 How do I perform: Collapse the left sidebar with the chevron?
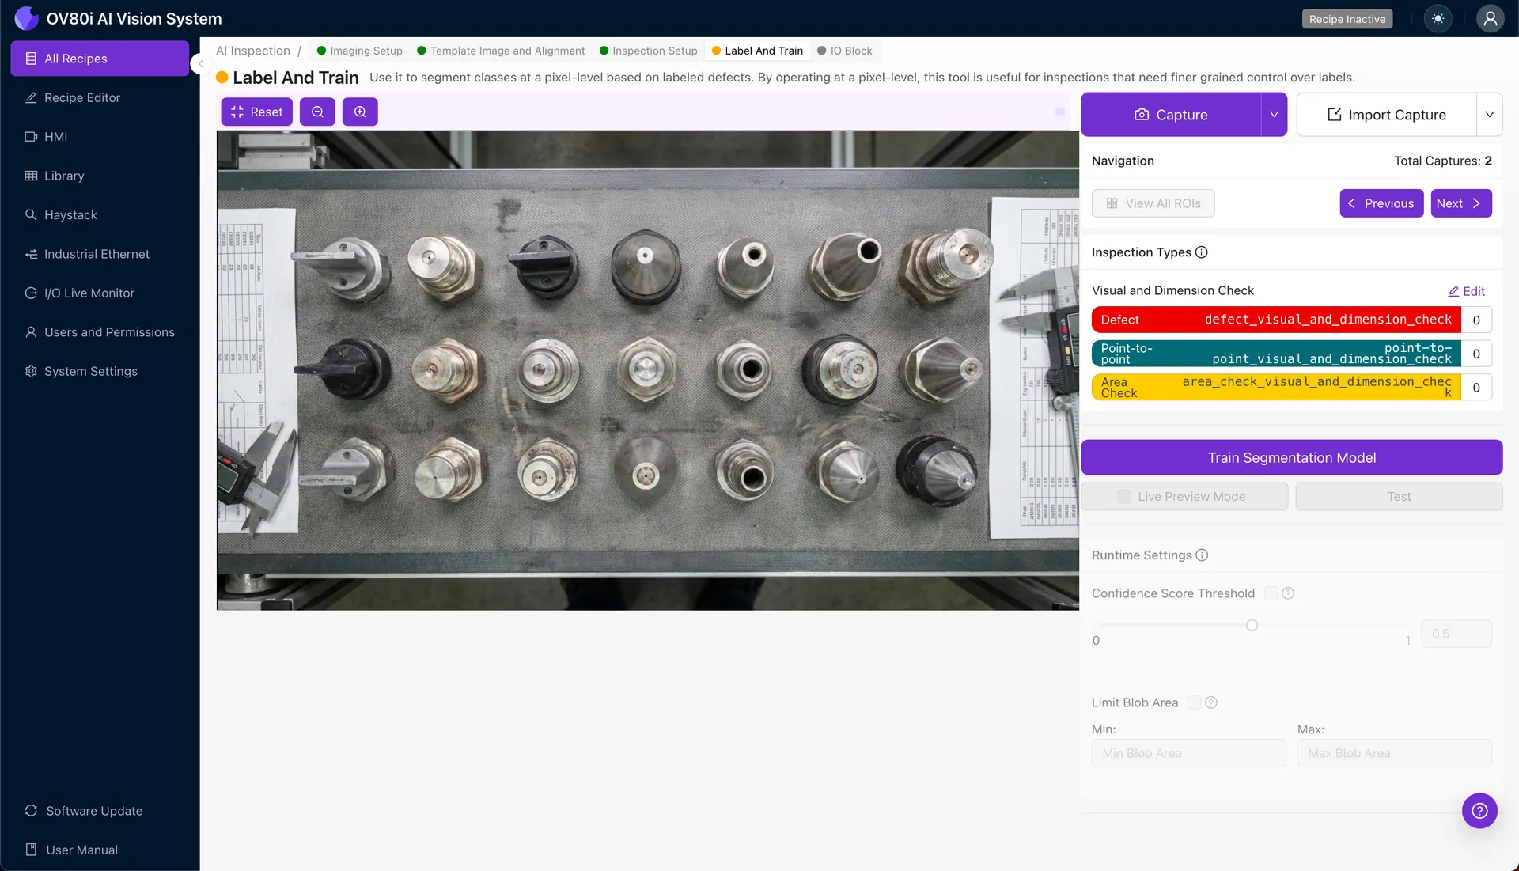pos(200,63)
